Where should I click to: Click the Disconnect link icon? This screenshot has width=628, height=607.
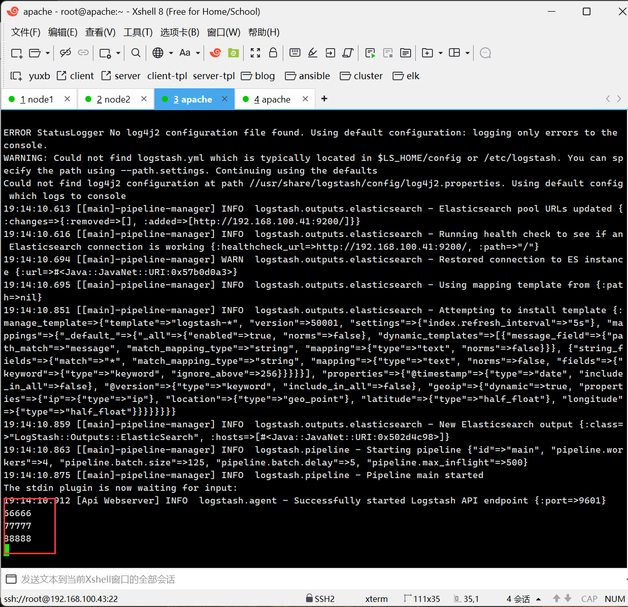(65, 53)
